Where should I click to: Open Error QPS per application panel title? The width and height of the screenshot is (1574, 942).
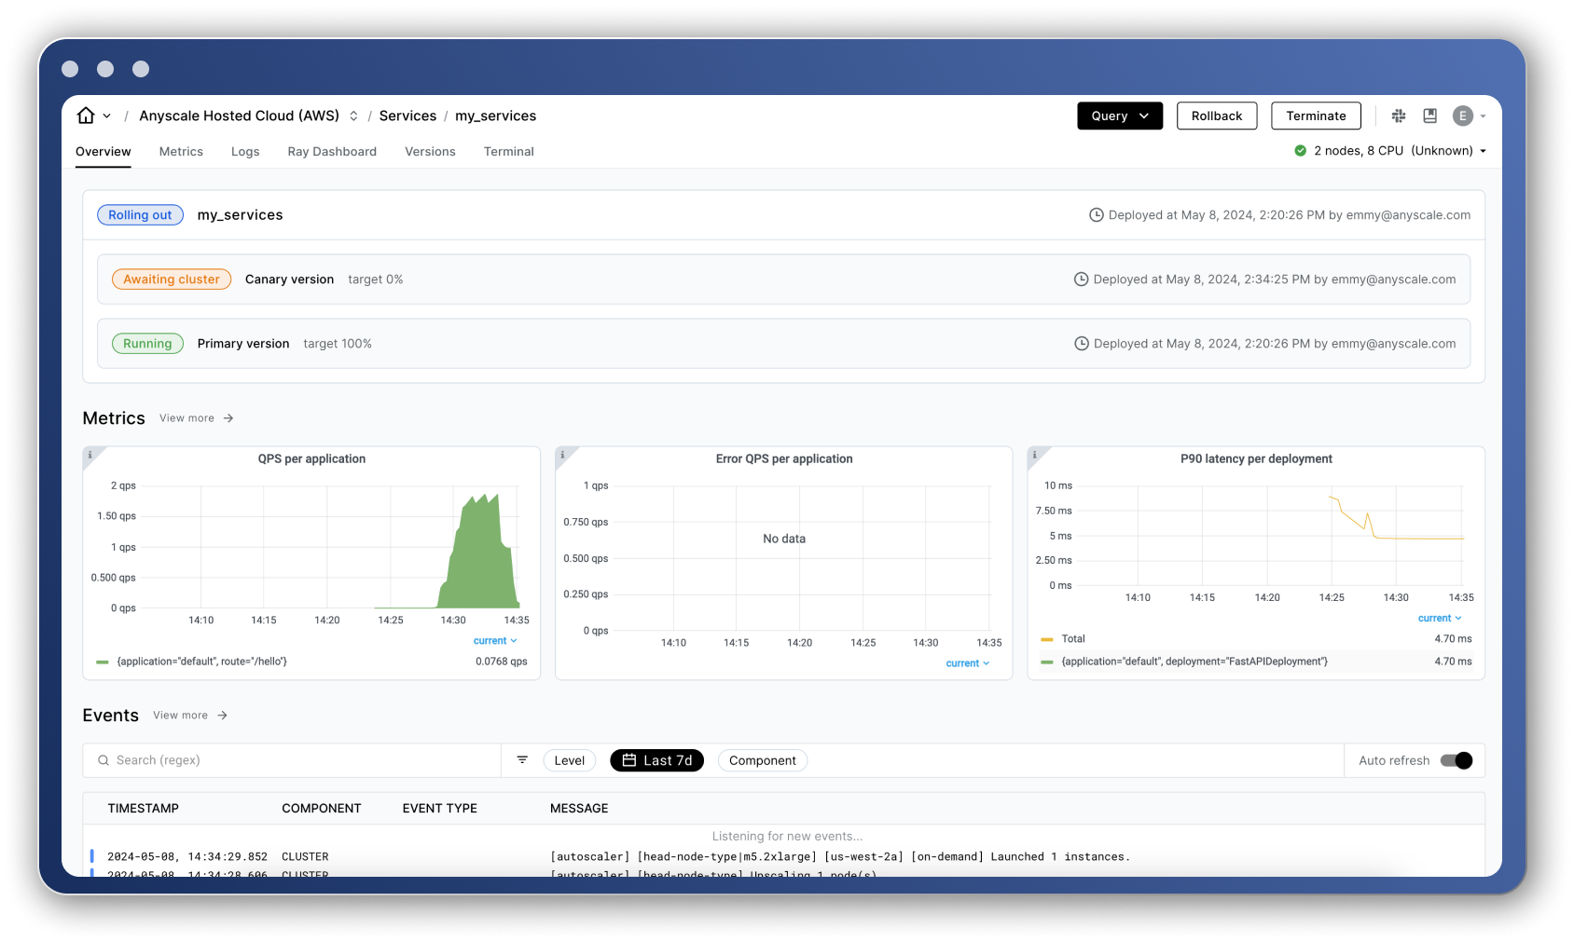[x=784, y=459]
